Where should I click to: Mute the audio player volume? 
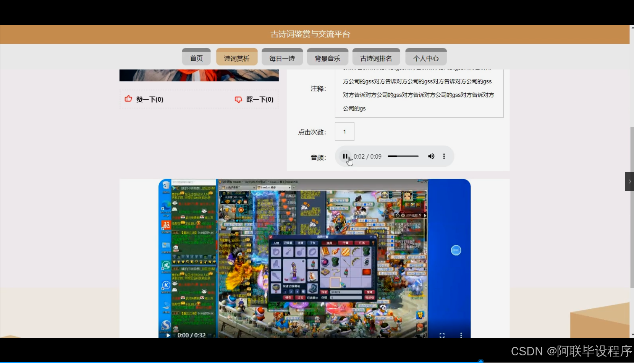[431, 156]
